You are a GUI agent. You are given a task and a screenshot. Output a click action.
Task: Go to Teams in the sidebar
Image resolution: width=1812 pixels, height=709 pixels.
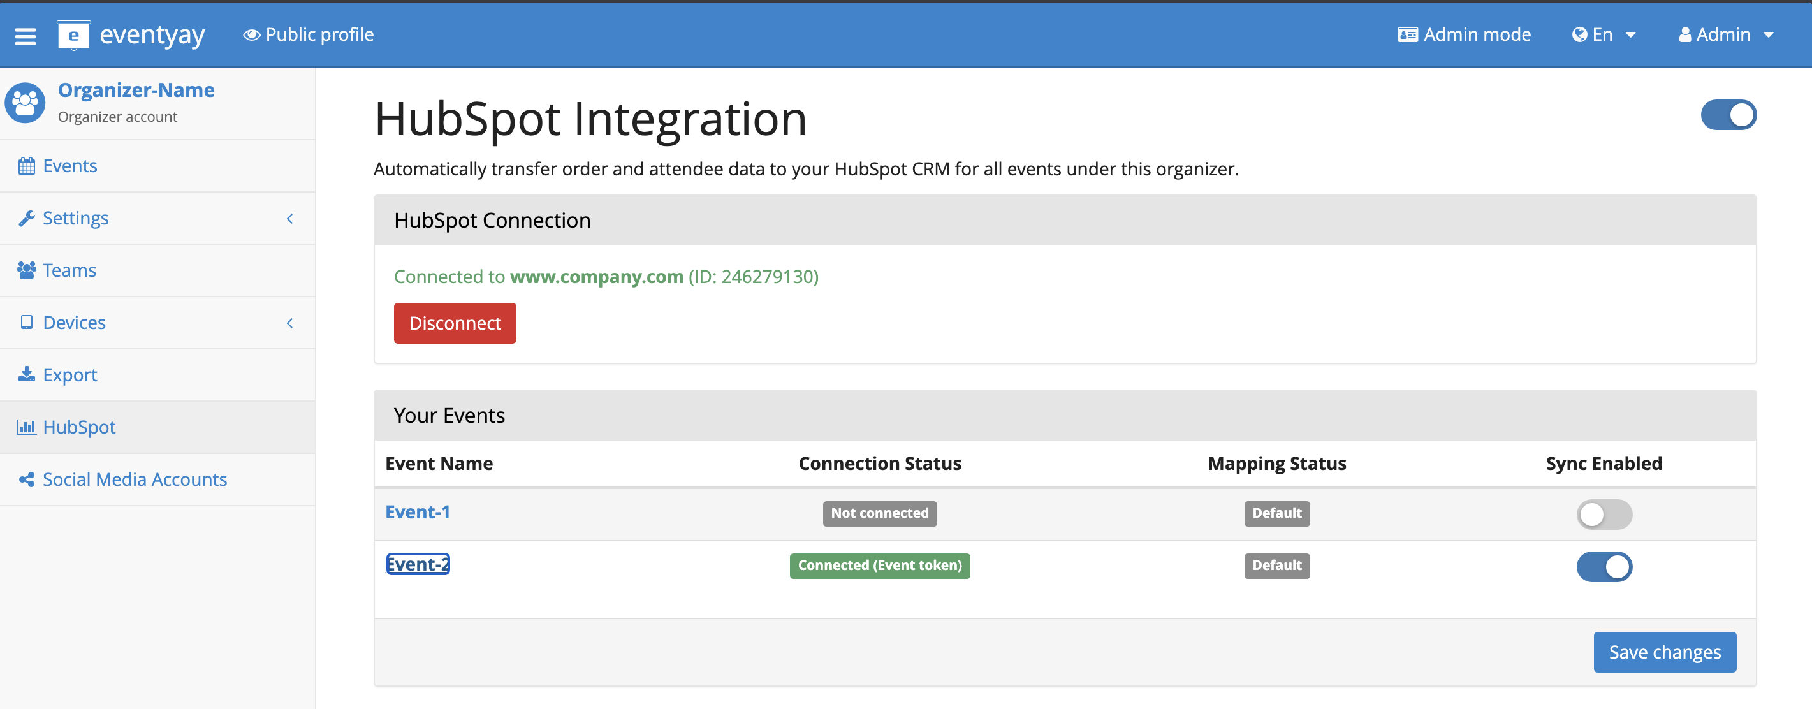(157, 270)
